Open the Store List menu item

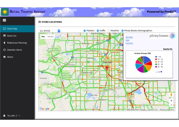coord(17,36)
